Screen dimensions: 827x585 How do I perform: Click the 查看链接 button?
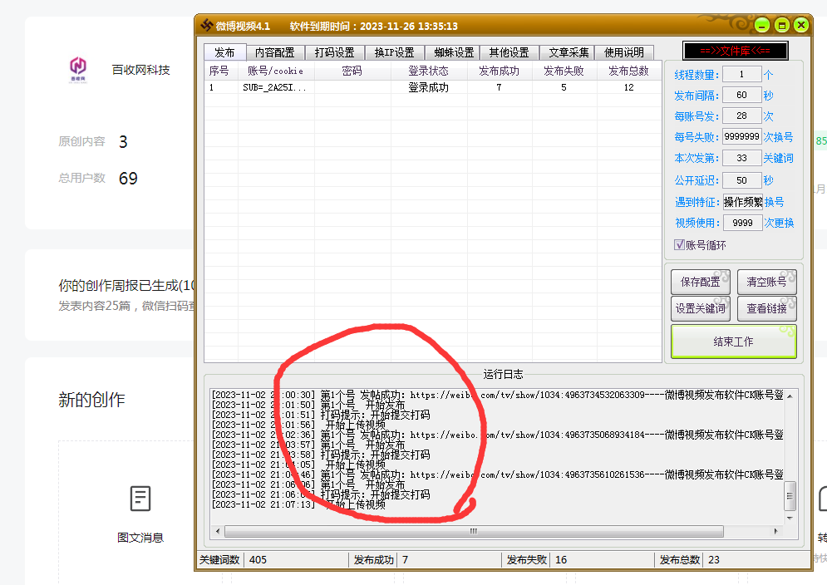tap(767, 308)
